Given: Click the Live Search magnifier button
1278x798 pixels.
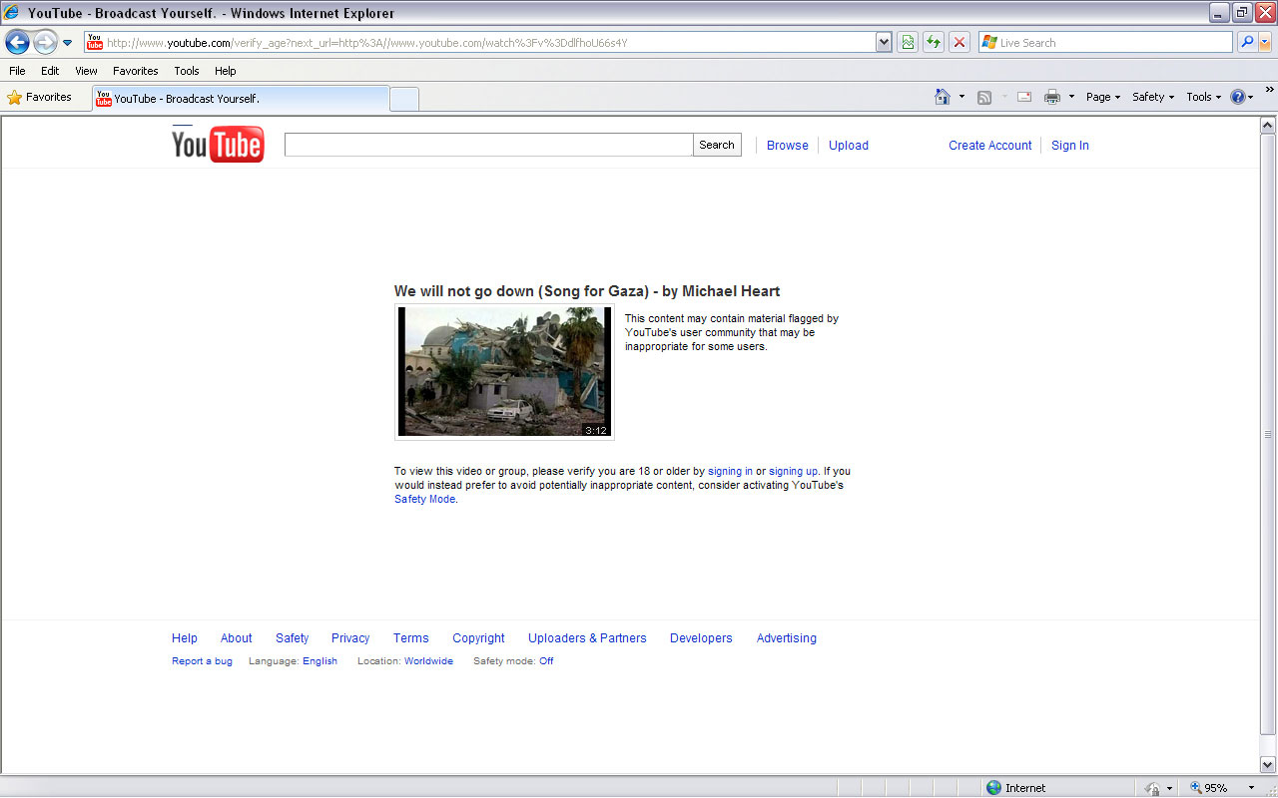Looking at the screenshot, I should click(x=1246, y=43).
